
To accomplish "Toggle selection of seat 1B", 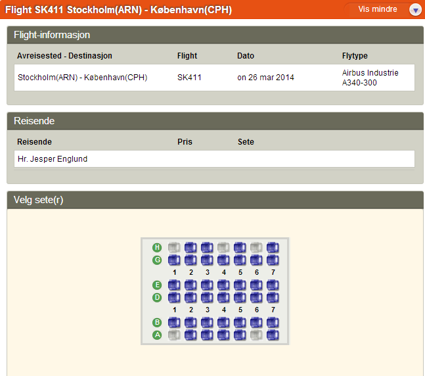I will point(174,323).
